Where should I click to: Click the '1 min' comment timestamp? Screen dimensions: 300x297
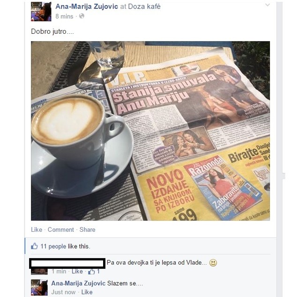pyautogui.click(x=59, y=271)
